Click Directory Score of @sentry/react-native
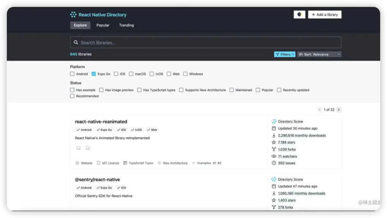 tap(290, 180)
